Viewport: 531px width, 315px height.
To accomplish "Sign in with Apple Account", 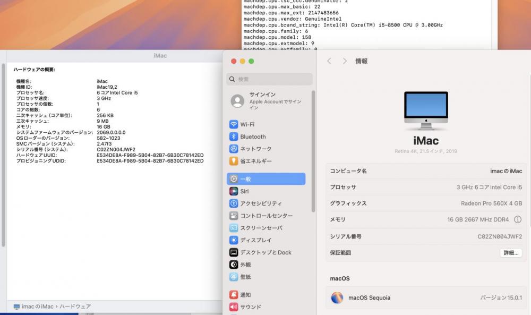I will [x=268, y=101].
